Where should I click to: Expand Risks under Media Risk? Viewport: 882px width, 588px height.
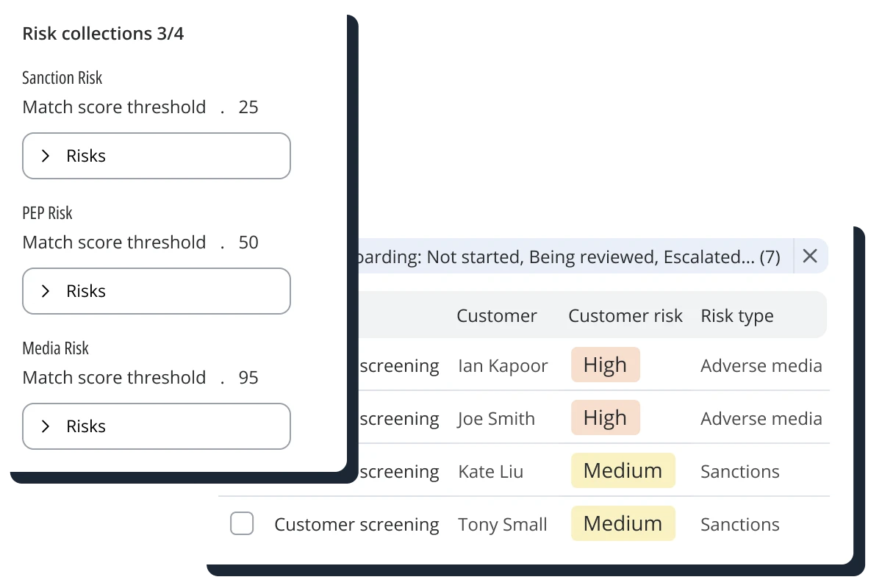[x=156, y=426]
